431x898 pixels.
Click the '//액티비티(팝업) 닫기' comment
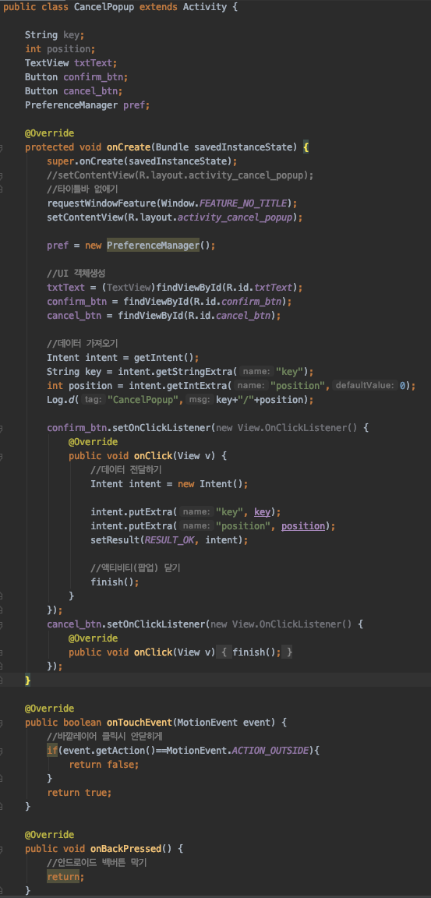tap(136, 568)
